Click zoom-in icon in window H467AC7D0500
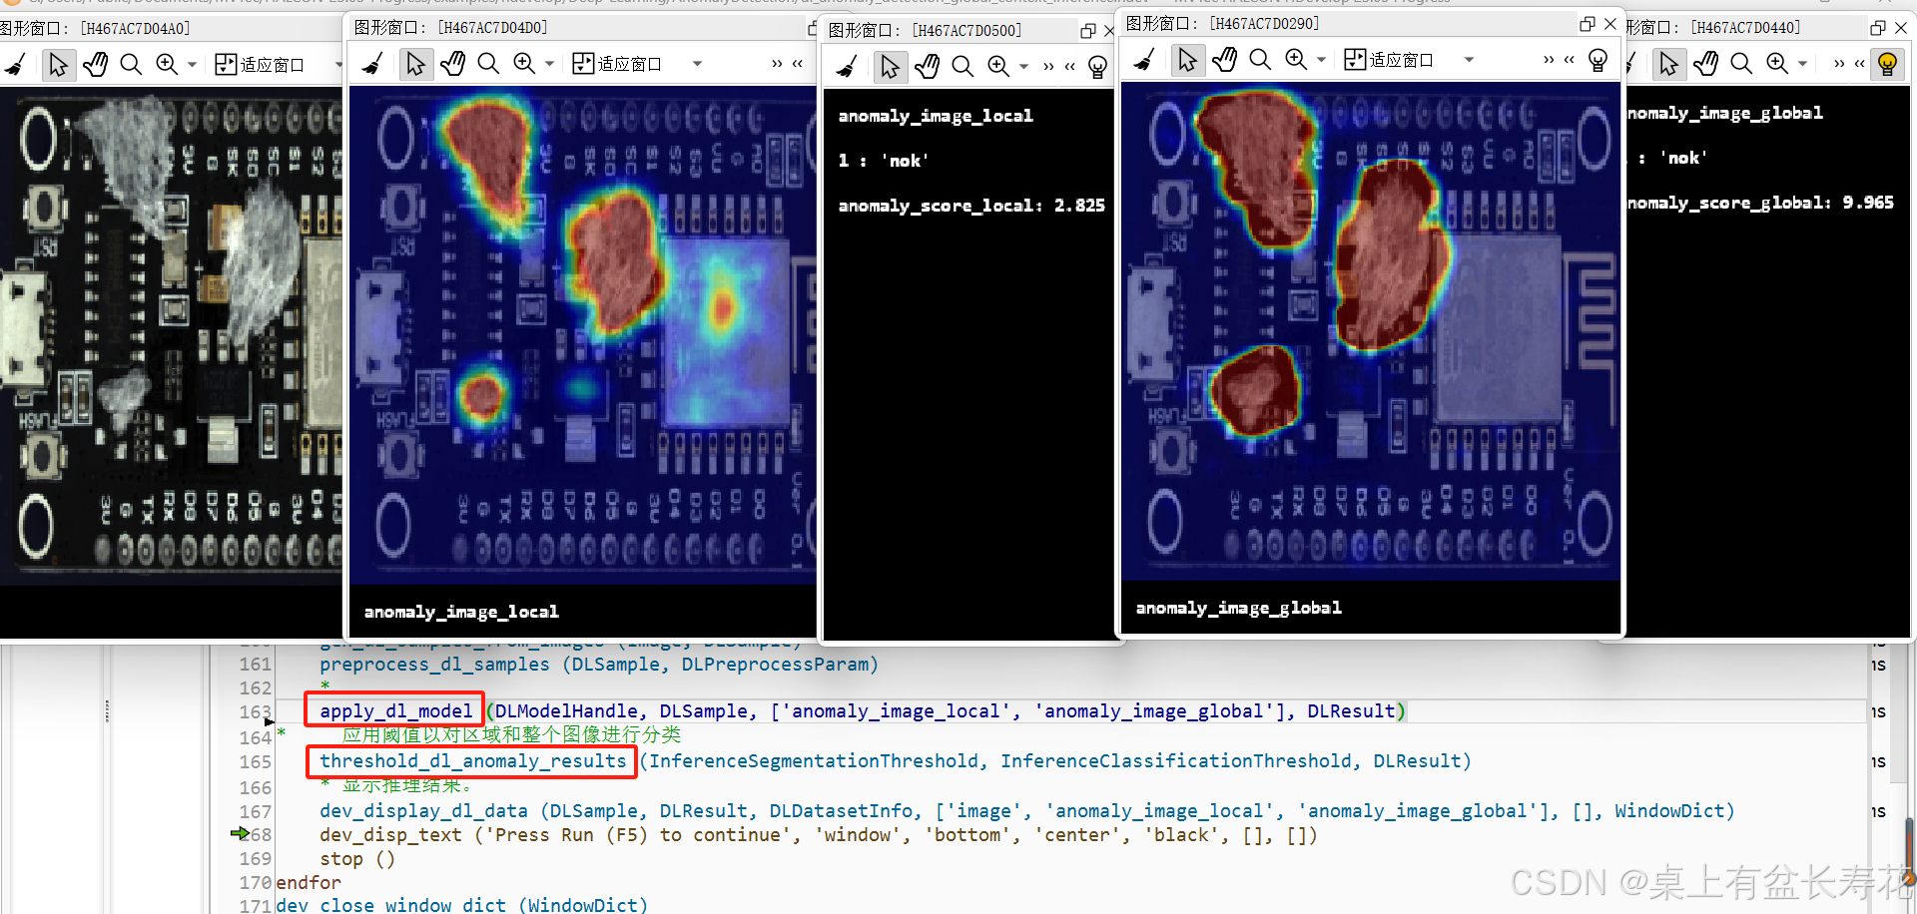 coord(998,66)
